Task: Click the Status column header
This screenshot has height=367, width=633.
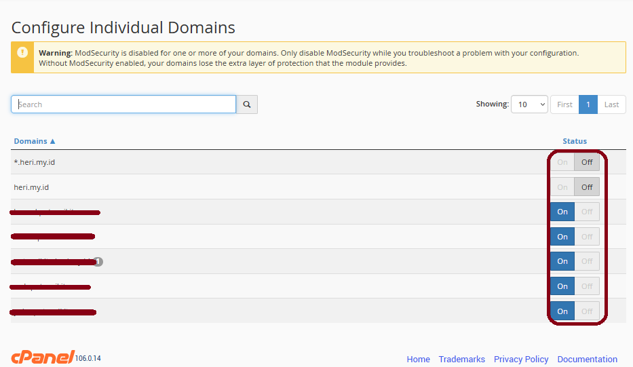Action: pyautogui.click(x=575, y=141)
